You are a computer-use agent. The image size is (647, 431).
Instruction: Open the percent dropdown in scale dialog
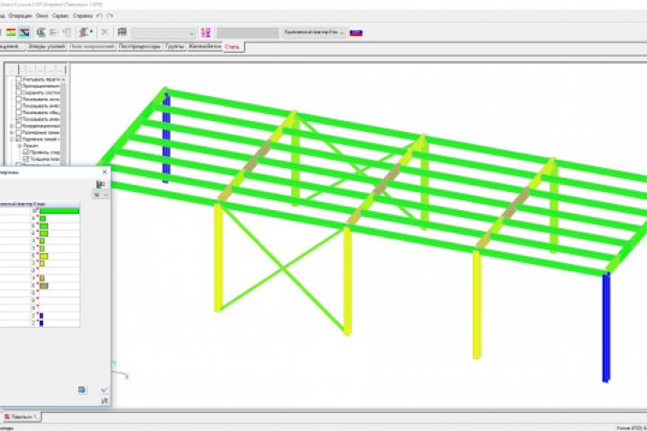101,195
